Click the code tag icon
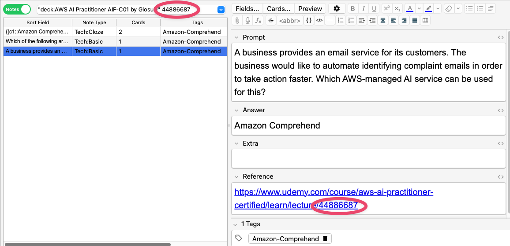 tap(319, 20)
